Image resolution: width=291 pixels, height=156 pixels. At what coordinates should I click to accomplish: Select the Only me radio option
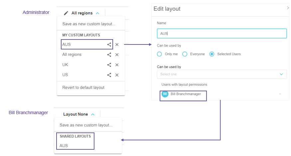pyautogui.click(x=159, y=54)
